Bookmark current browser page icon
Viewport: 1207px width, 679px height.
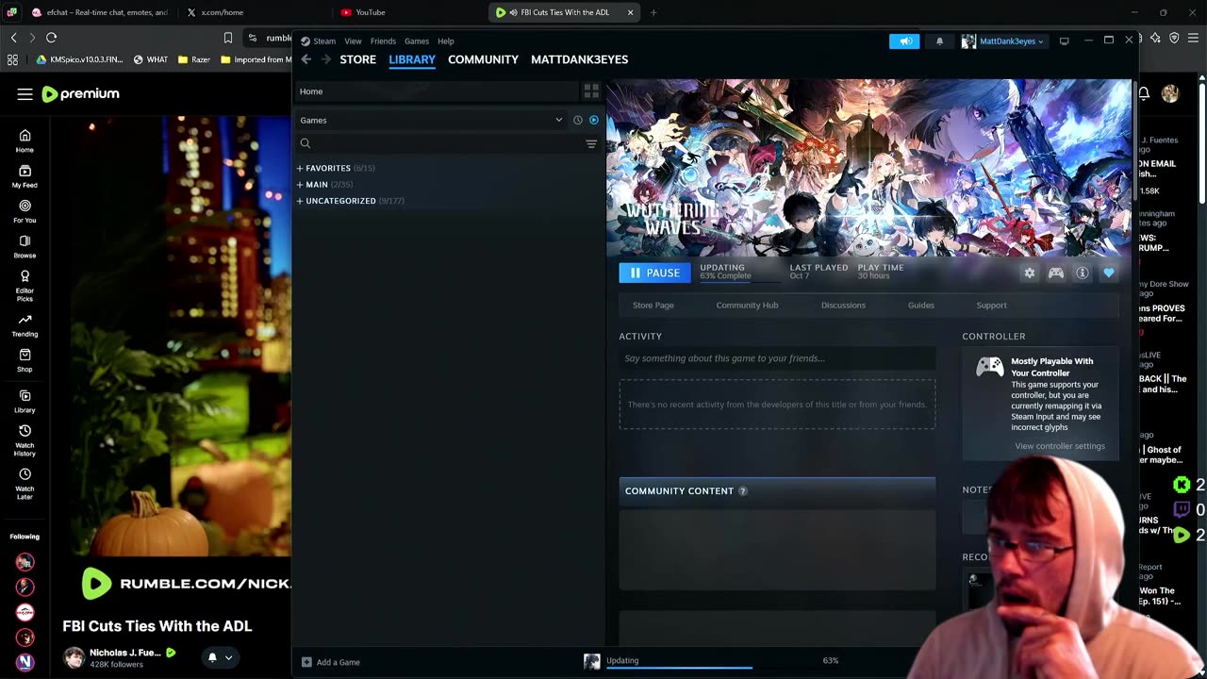228,38
